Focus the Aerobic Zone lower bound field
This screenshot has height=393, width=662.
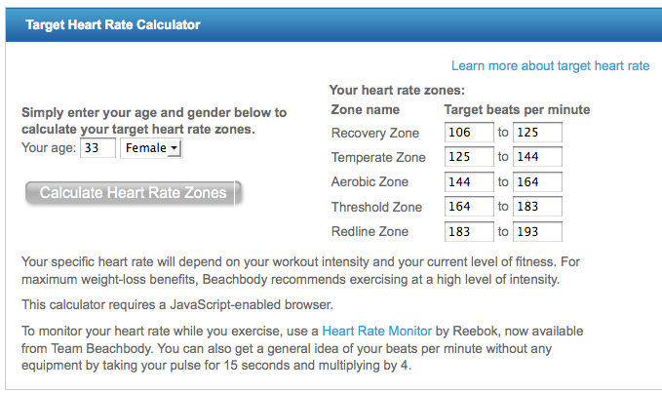pyautogui.click(x=469, y=182)
